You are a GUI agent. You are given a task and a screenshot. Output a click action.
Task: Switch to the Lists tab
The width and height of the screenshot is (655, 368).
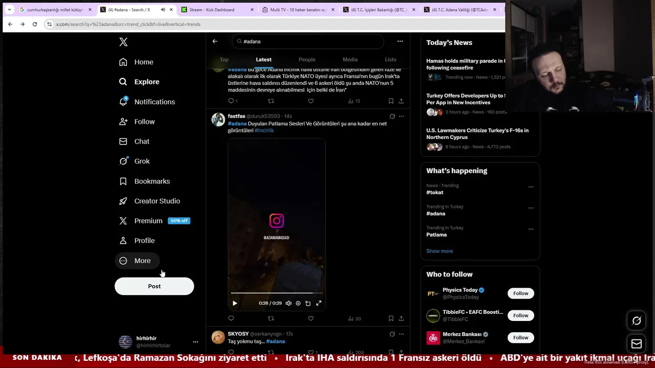pos(390,60)
